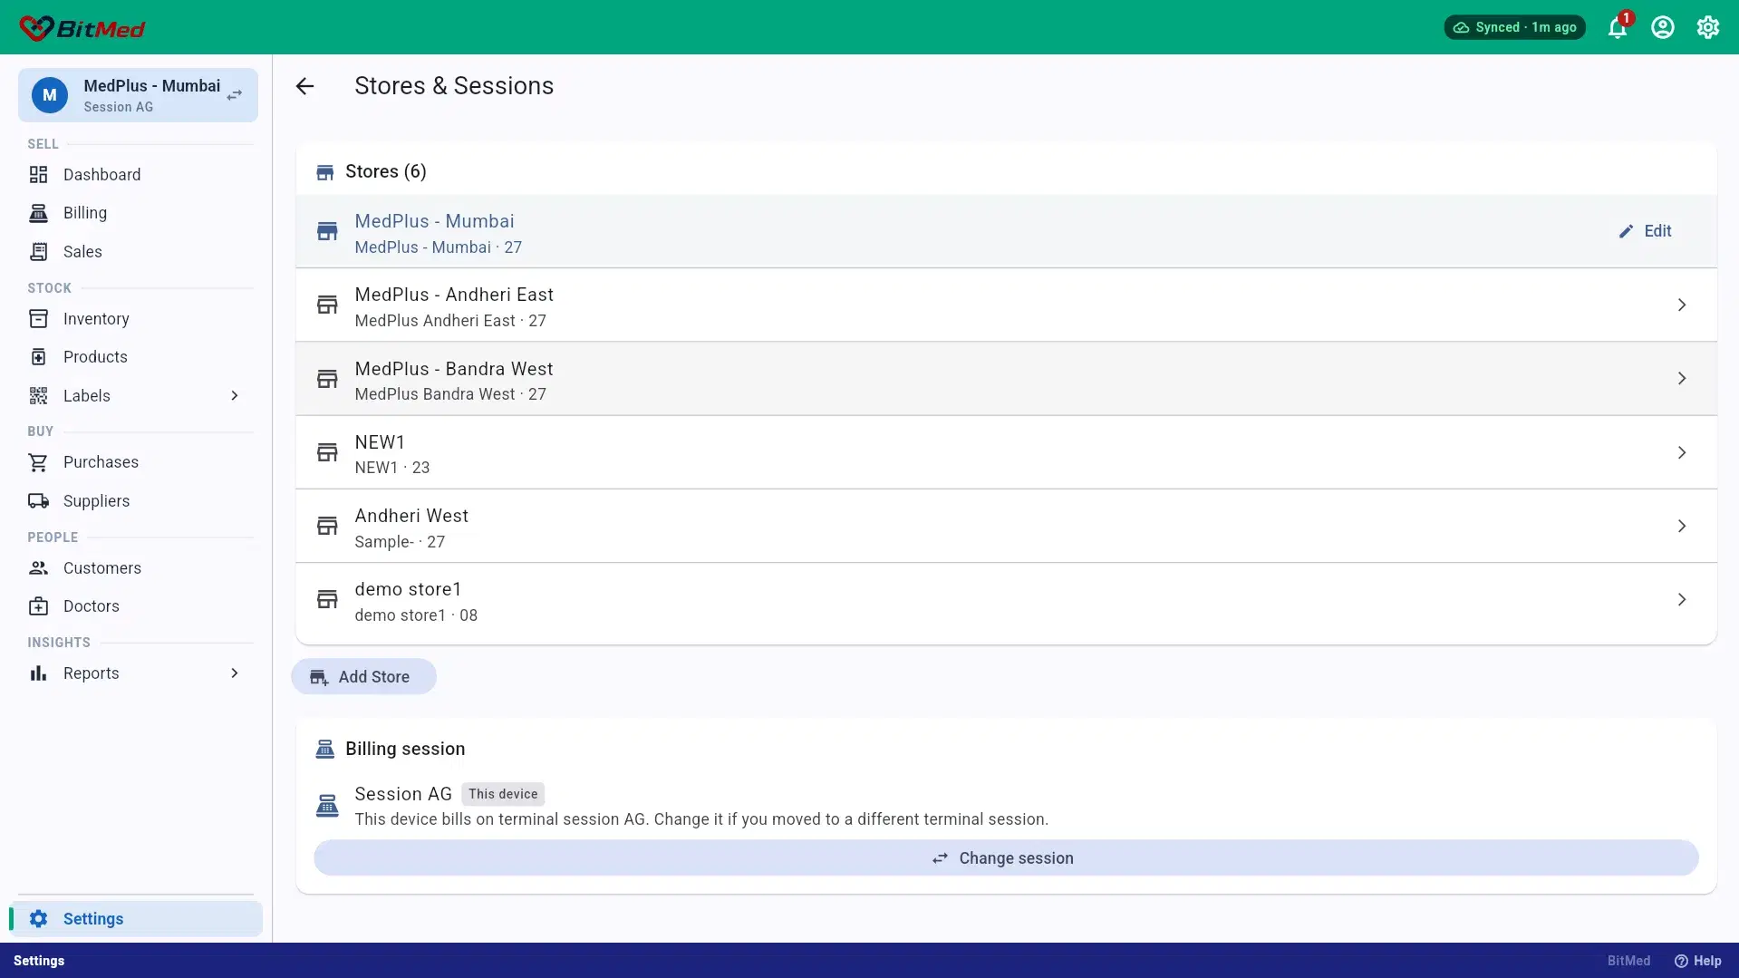Open the demo store1 chevron
Image resolution: width=1739 pixels, height=978 pixels.
(1682, 600)
